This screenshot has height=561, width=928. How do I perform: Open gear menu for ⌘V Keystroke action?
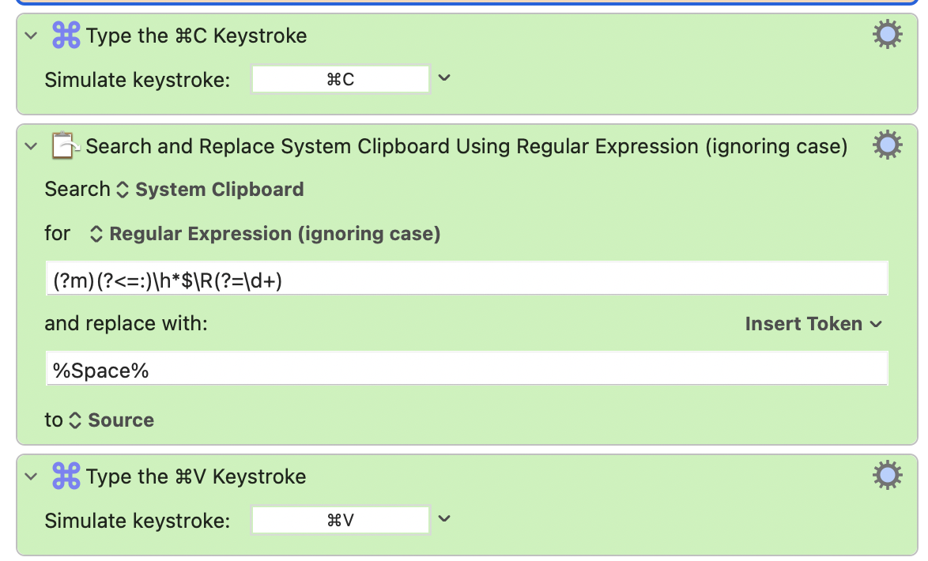pyautogui.click(x=887, y=475)
